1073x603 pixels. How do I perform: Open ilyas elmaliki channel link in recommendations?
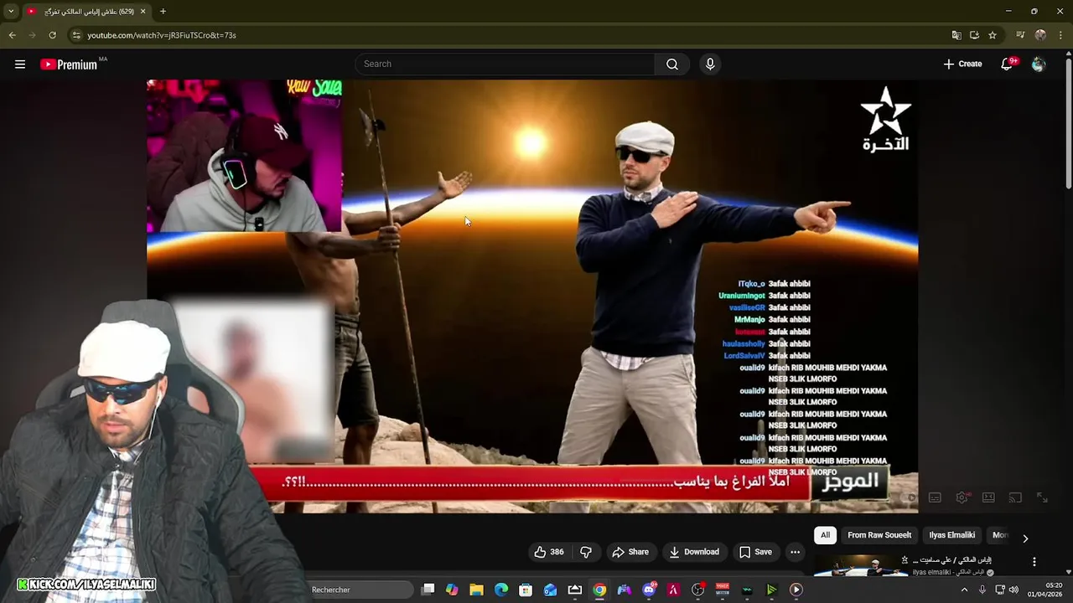click(948, 572)
